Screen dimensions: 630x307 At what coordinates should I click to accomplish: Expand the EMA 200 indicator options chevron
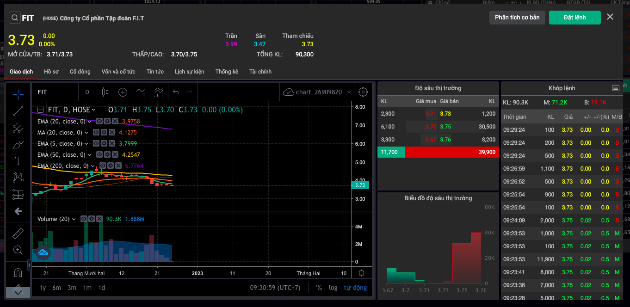click(x=93, y=166)
